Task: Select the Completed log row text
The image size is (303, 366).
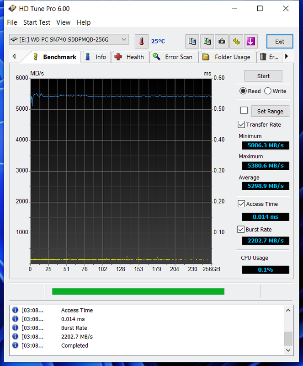Action: pyautogui.click(x=74, y=345)
